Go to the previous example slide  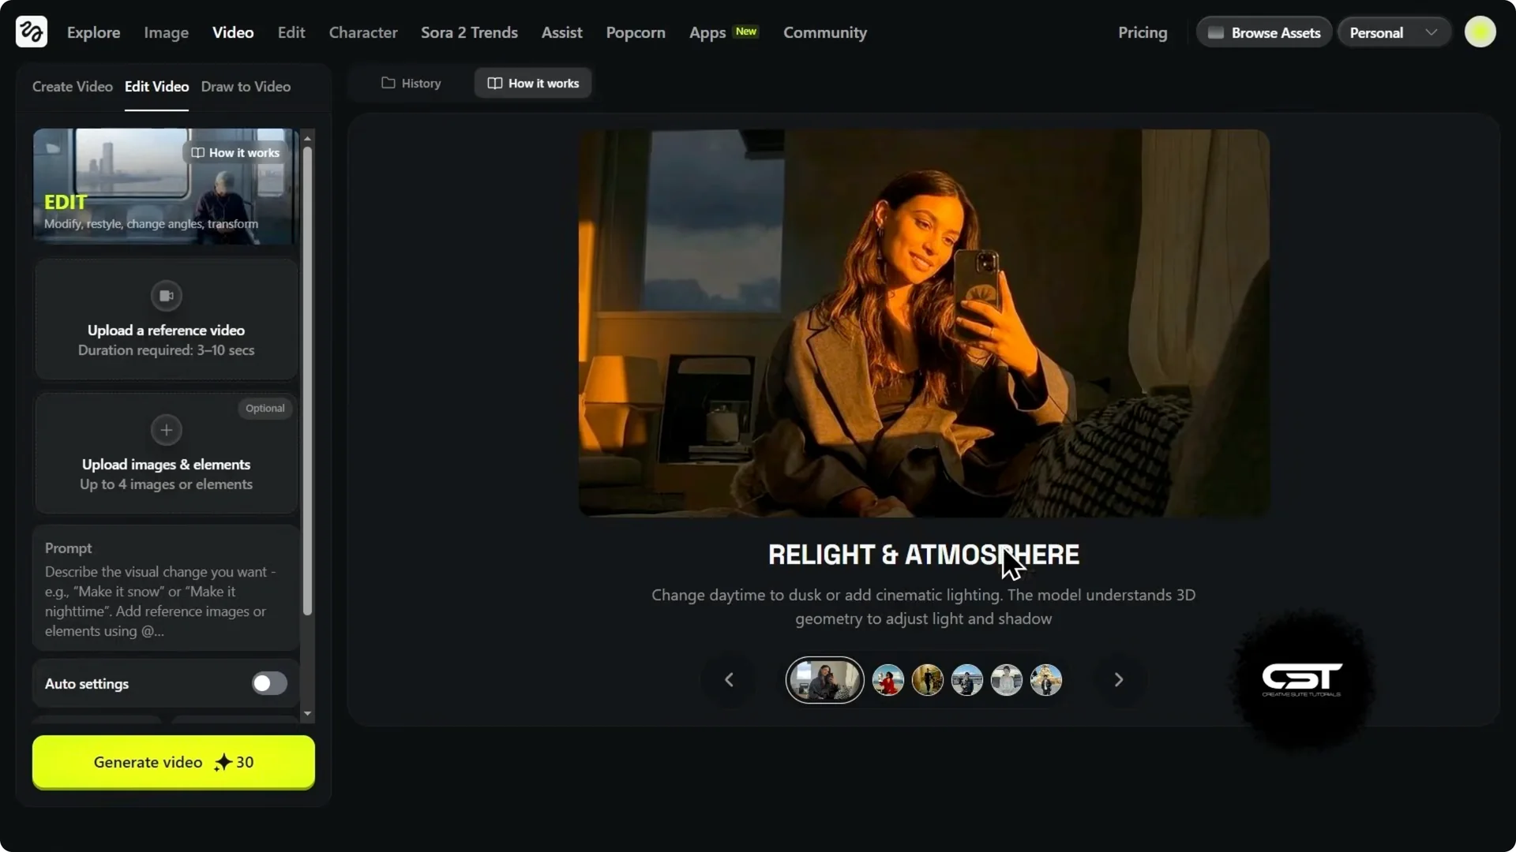pos(729,680)
